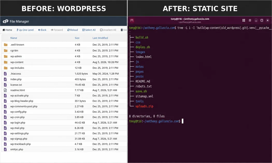
Task: Click uploads.zip in terminal output
Action: coord(144,106)
